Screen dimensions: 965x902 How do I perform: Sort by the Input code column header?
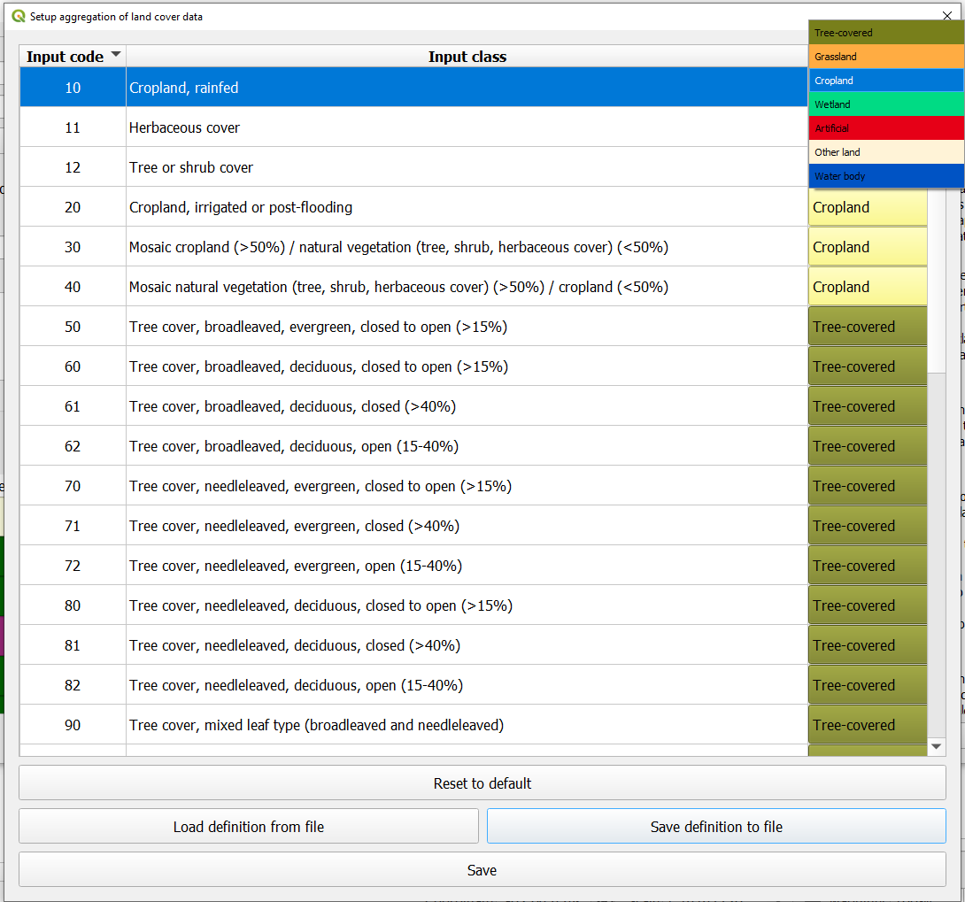73,57
